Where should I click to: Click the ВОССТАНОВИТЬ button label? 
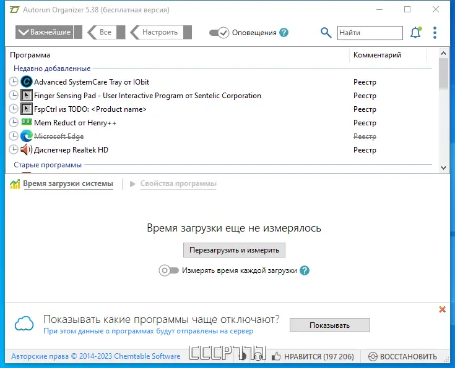pos(409,357)
